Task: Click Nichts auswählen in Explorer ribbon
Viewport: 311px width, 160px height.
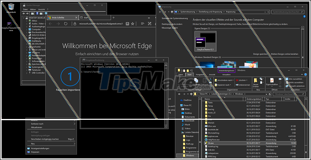Action: [x=295, y=82]
